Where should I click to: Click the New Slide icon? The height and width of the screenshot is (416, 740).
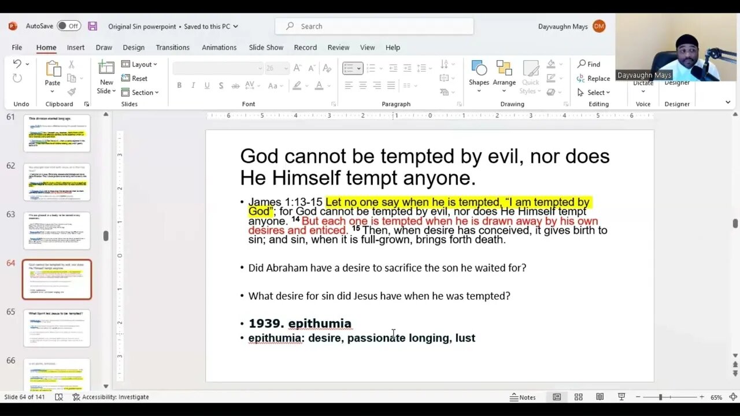point(106,68)
